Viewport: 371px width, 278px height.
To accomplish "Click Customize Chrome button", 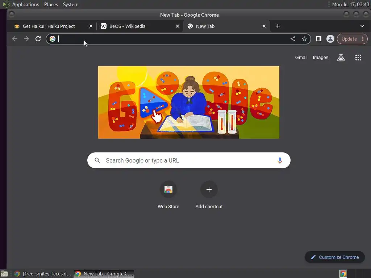I will [x=335, y=257].
